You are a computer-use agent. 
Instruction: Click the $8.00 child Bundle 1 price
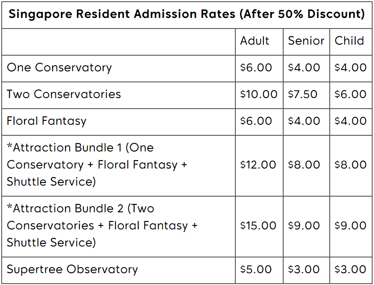point(350,165)
